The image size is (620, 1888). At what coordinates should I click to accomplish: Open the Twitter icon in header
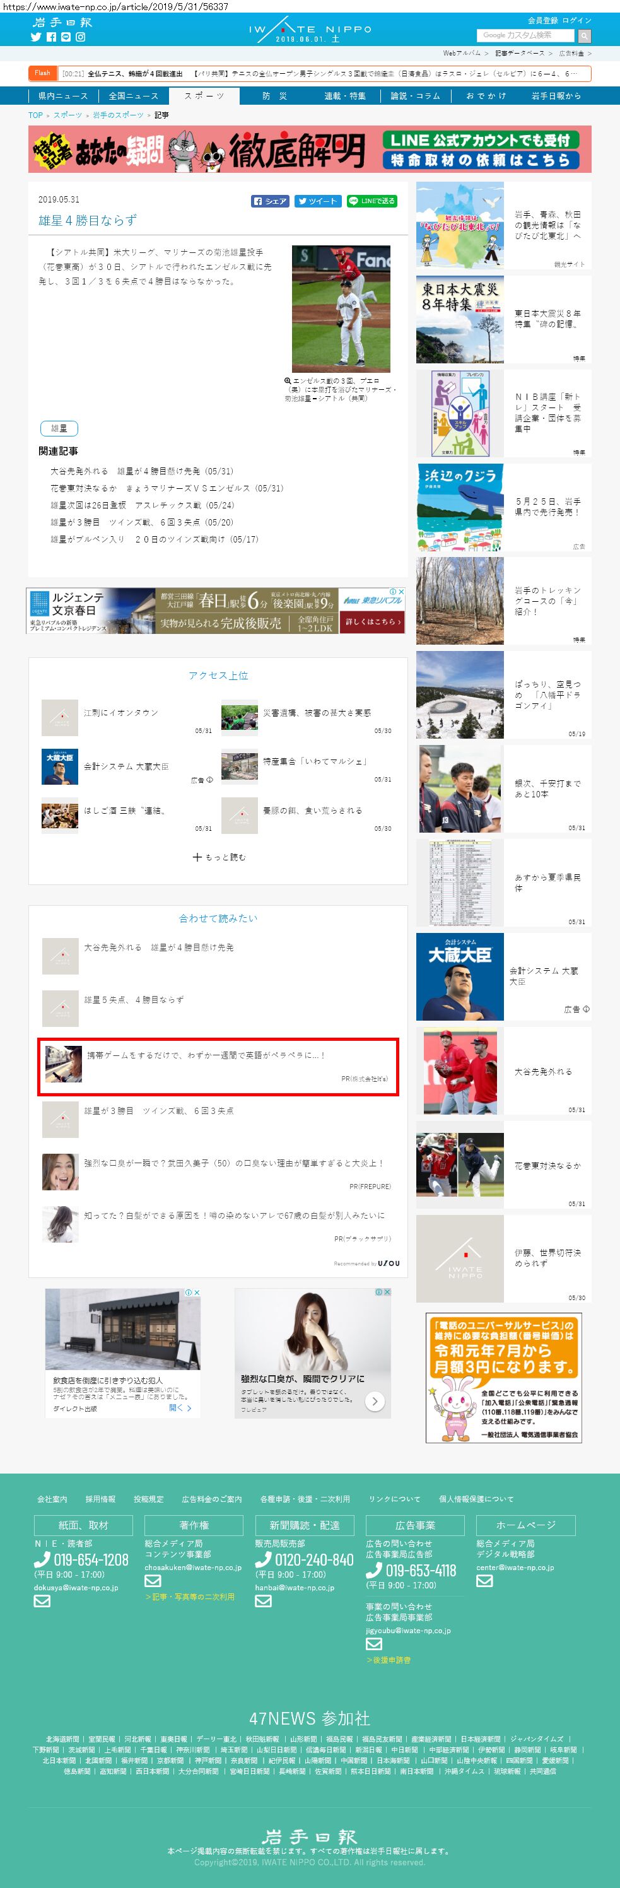tap(35, 37)
